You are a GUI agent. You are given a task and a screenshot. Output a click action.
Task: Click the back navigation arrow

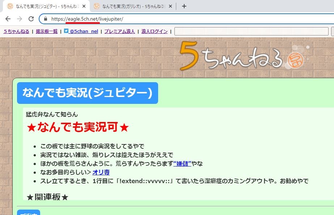pos(8,19)
